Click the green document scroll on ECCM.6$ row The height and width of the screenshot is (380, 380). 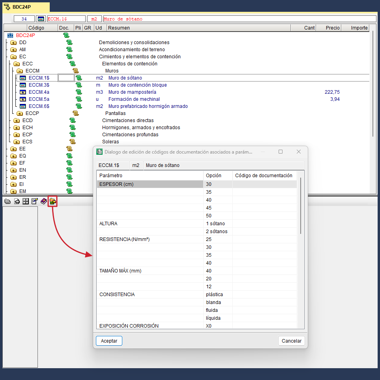(x=79, y=106)
